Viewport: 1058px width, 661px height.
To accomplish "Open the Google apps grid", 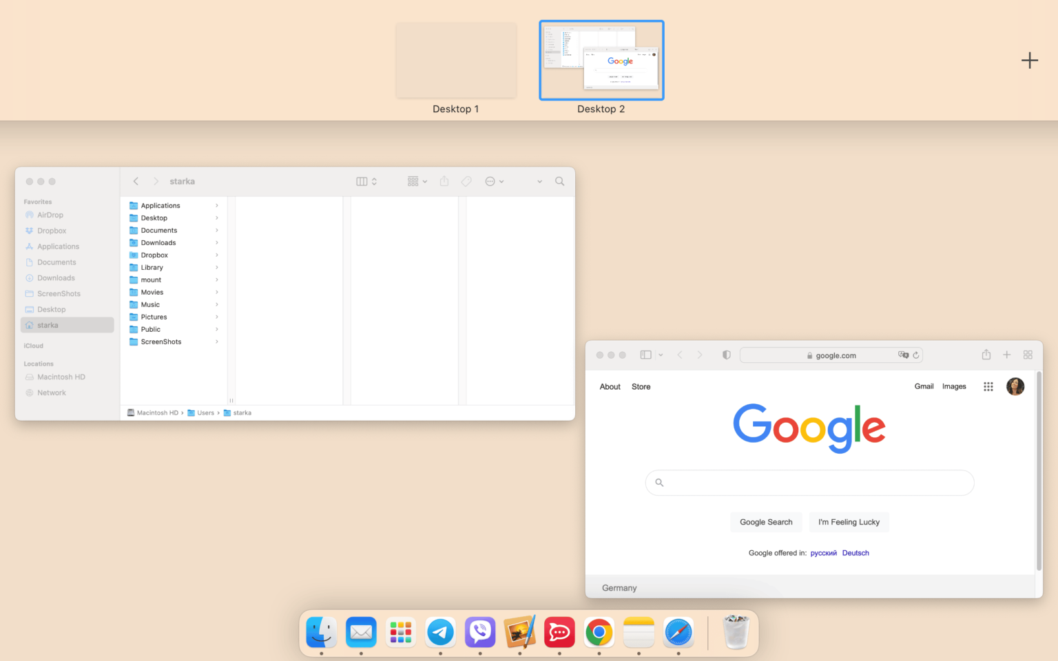I will [988, 386].
